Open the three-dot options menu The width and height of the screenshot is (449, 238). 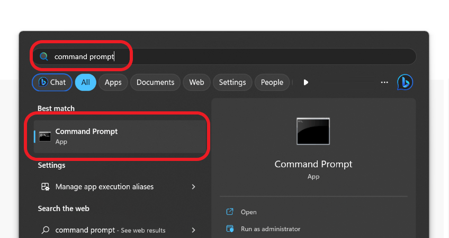(384, 82)
